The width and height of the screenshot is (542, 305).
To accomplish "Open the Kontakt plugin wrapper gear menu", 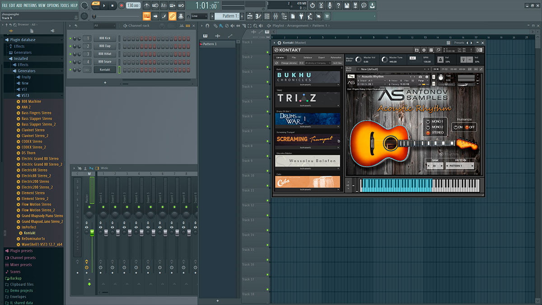I will coord(279,42).
